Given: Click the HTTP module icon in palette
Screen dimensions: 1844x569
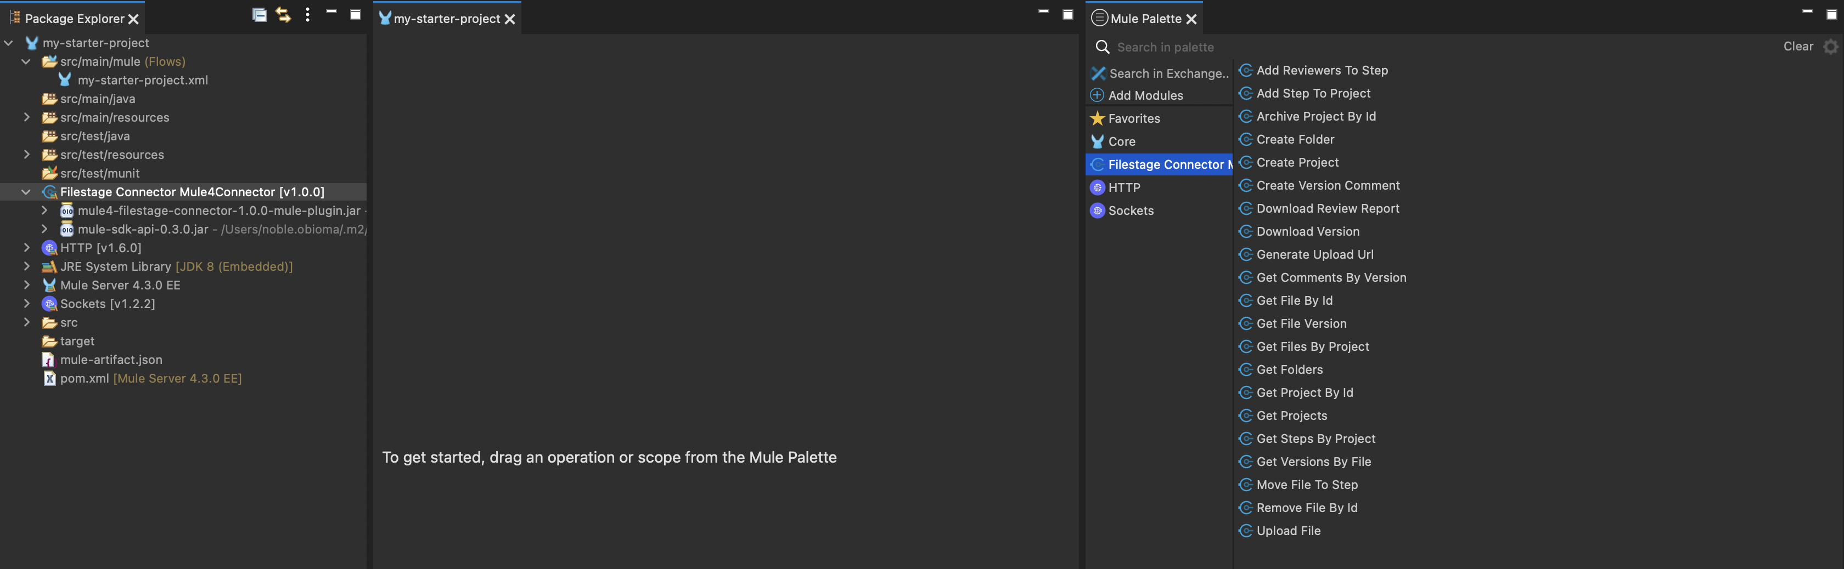Looking at the screenshot, I should [x=1098, y=187].
